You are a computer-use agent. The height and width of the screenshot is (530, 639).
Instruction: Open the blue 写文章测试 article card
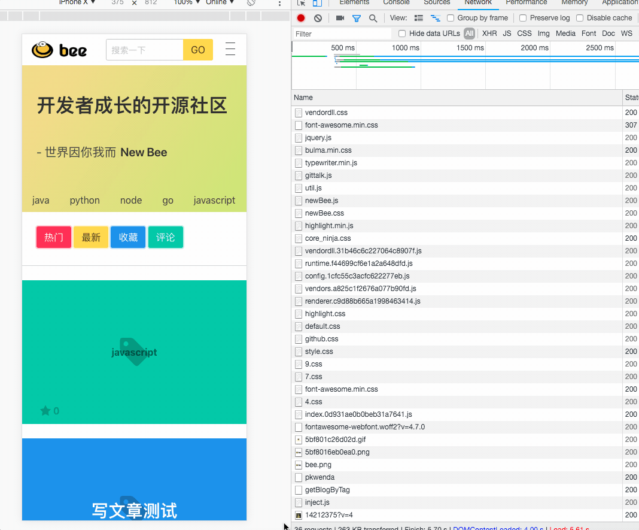point(134,480)
